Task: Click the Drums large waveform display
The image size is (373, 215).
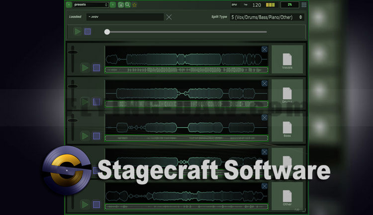Action: [186, 90]
